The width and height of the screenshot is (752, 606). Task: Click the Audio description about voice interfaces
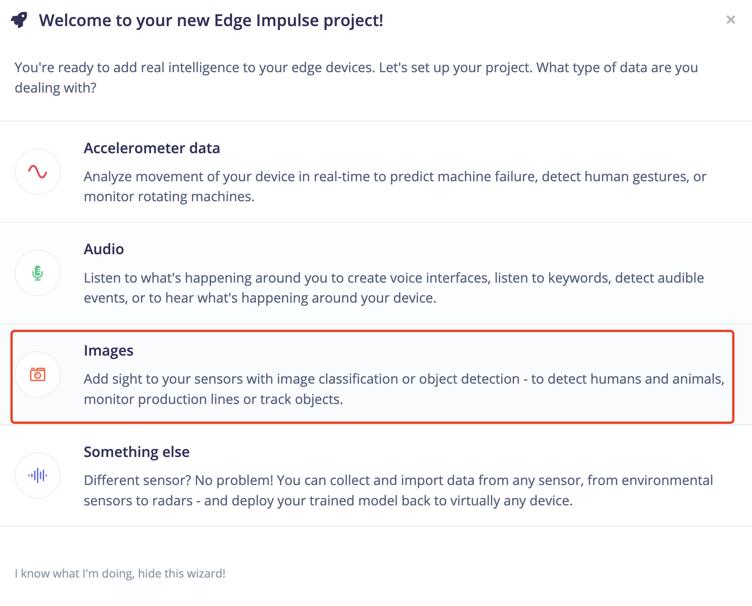point(394,288)
